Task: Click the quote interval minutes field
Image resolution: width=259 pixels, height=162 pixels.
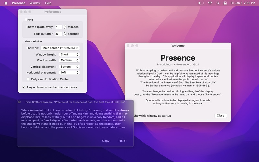Action: point(59,27)
